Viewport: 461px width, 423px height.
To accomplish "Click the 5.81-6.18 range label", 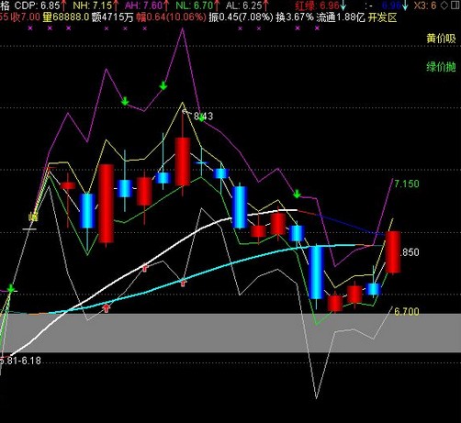I will coord(20,361).
